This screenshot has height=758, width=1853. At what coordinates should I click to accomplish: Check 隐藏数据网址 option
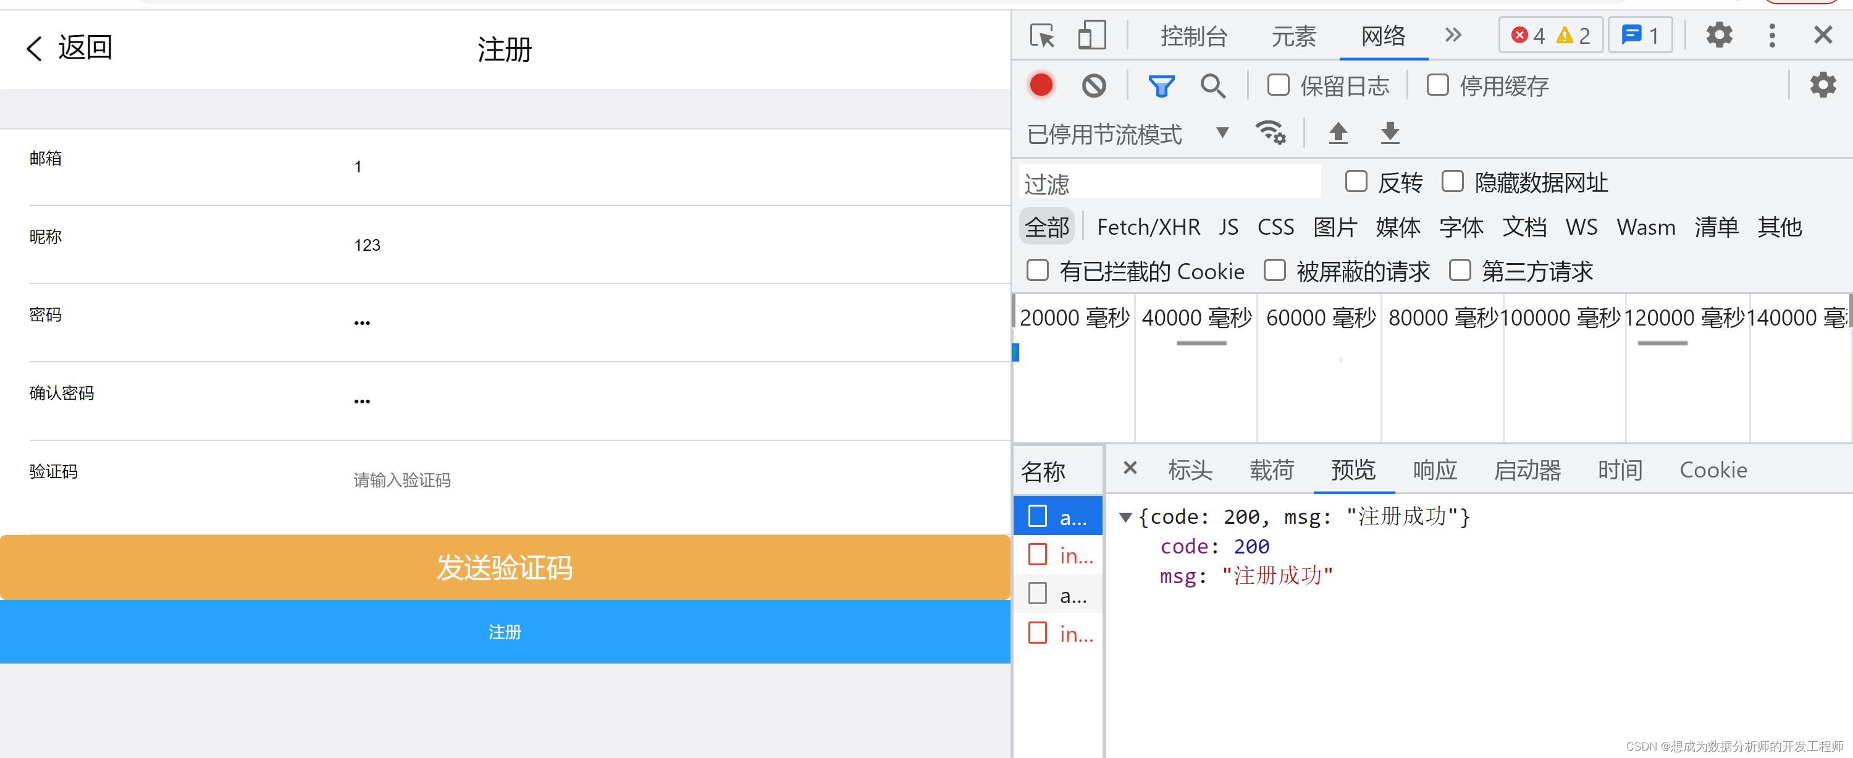[x=1452, y=181]
